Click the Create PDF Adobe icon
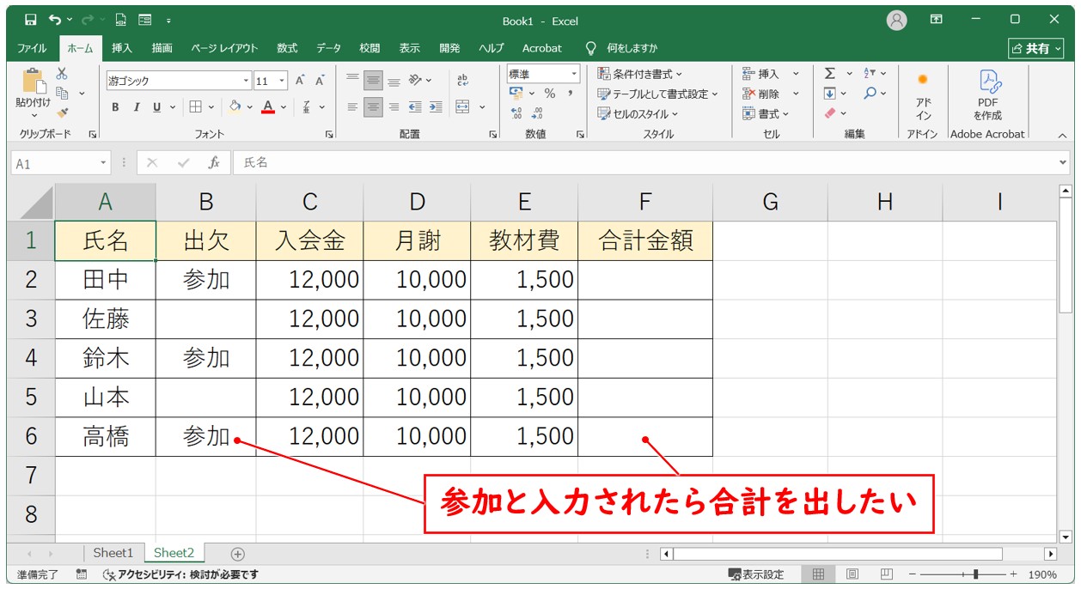This screenshot has height=589, width=1081. (987, 94)
